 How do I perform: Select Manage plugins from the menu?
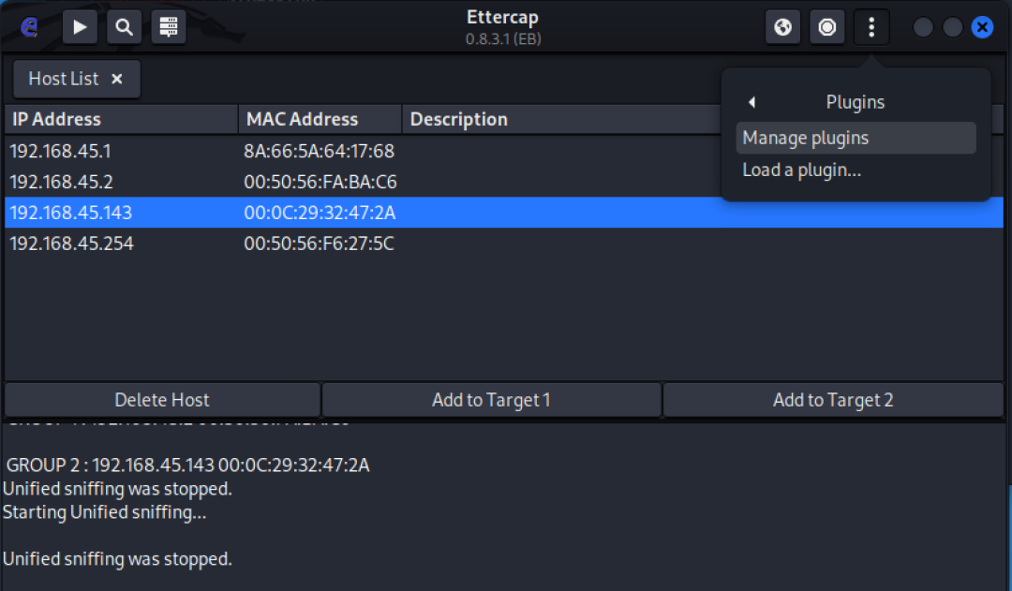(806, 138)
